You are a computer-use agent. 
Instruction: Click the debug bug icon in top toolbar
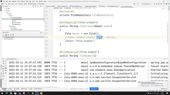click(x=156, y=4)
